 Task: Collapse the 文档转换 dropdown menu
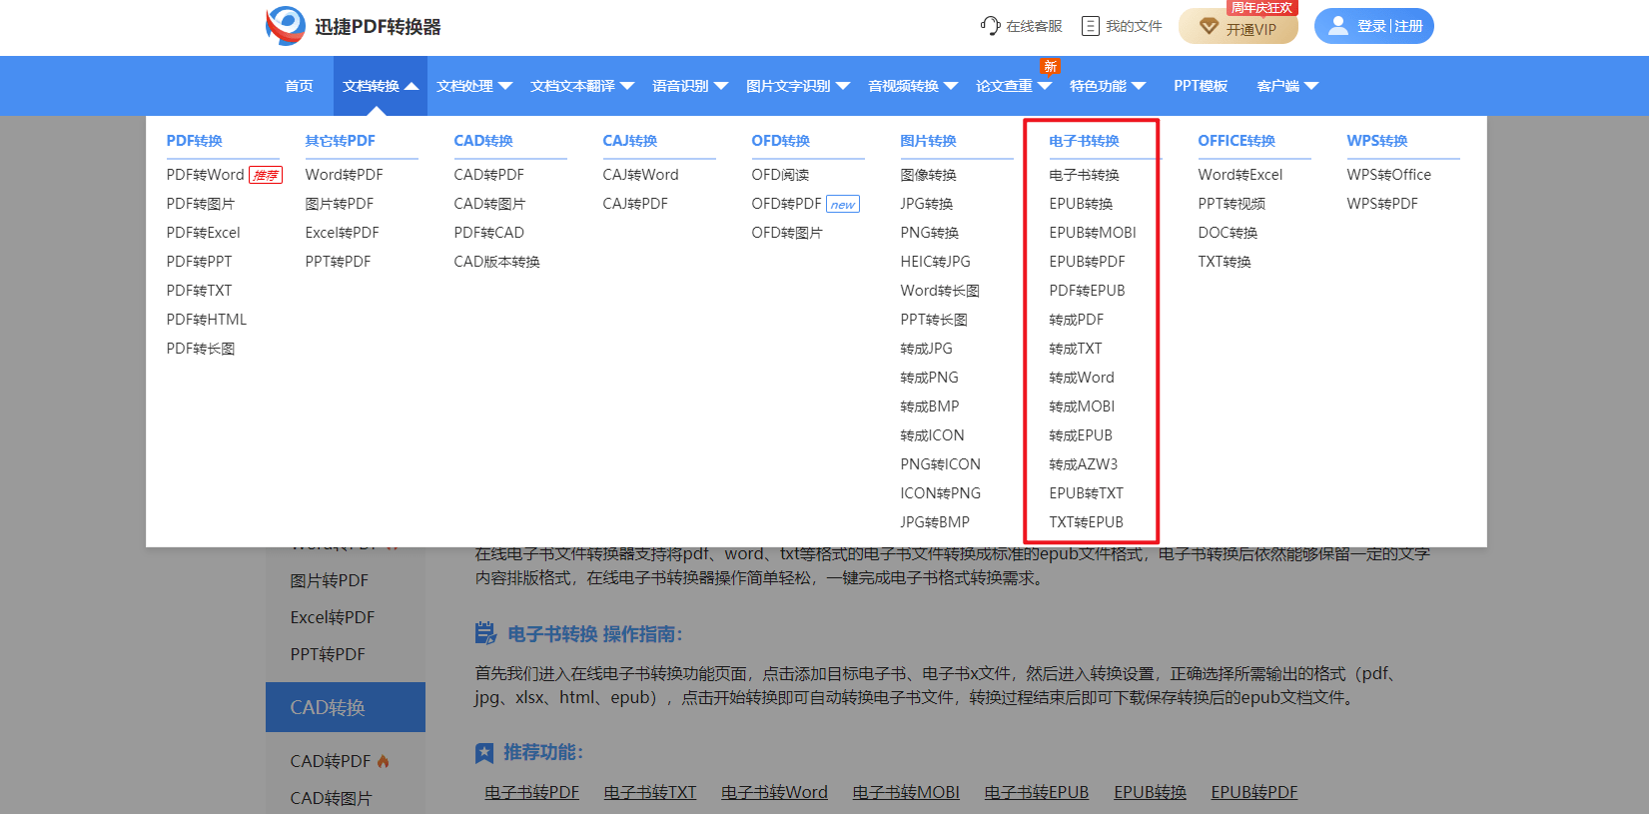(381, 86)
